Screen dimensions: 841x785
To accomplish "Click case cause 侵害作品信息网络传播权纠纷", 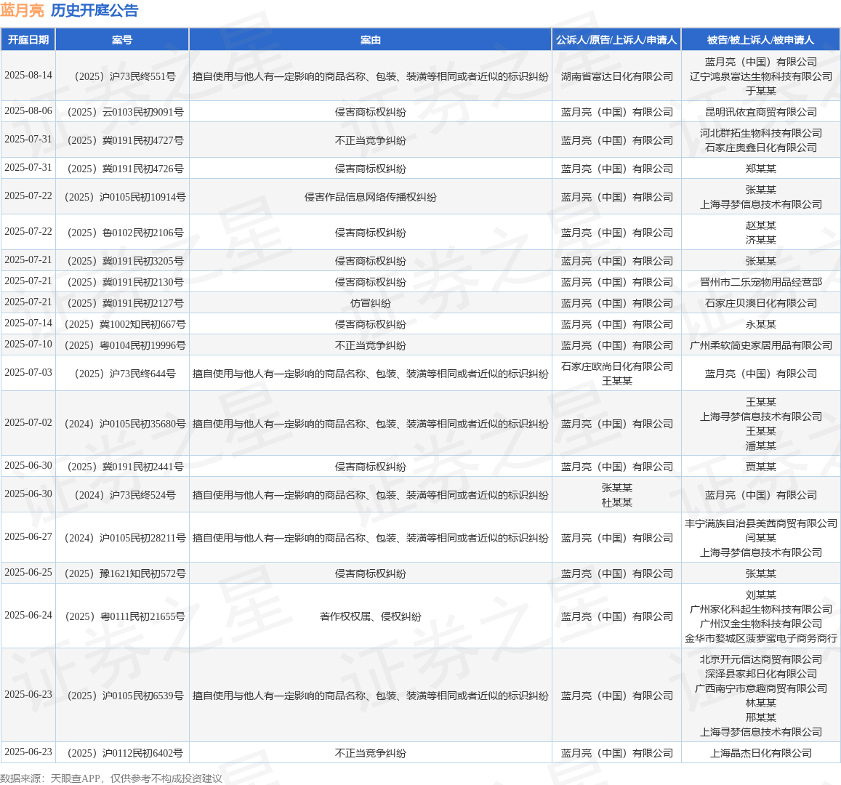I will click(x=370, y=197).
